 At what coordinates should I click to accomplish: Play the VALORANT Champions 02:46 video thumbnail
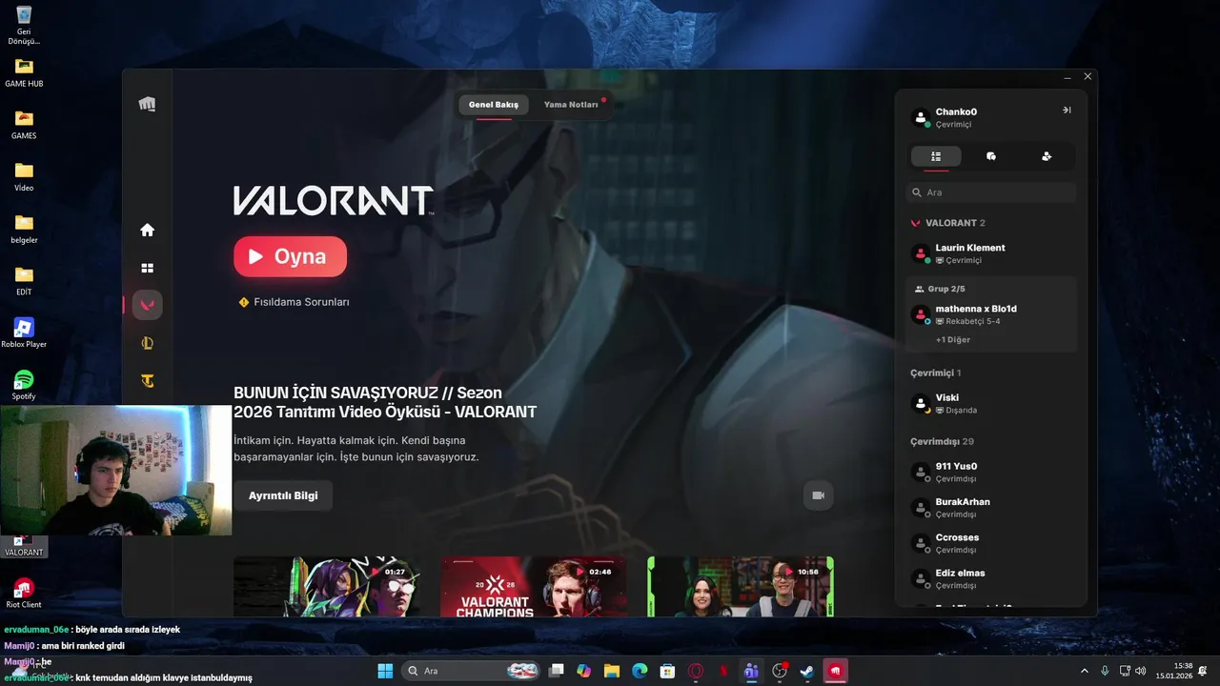point(534,586)
